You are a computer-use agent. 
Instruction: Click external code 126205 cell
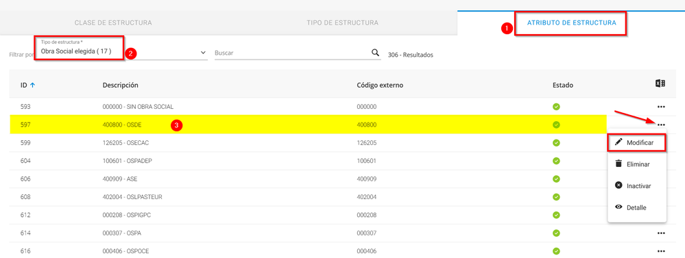click(x=367, y=142)
